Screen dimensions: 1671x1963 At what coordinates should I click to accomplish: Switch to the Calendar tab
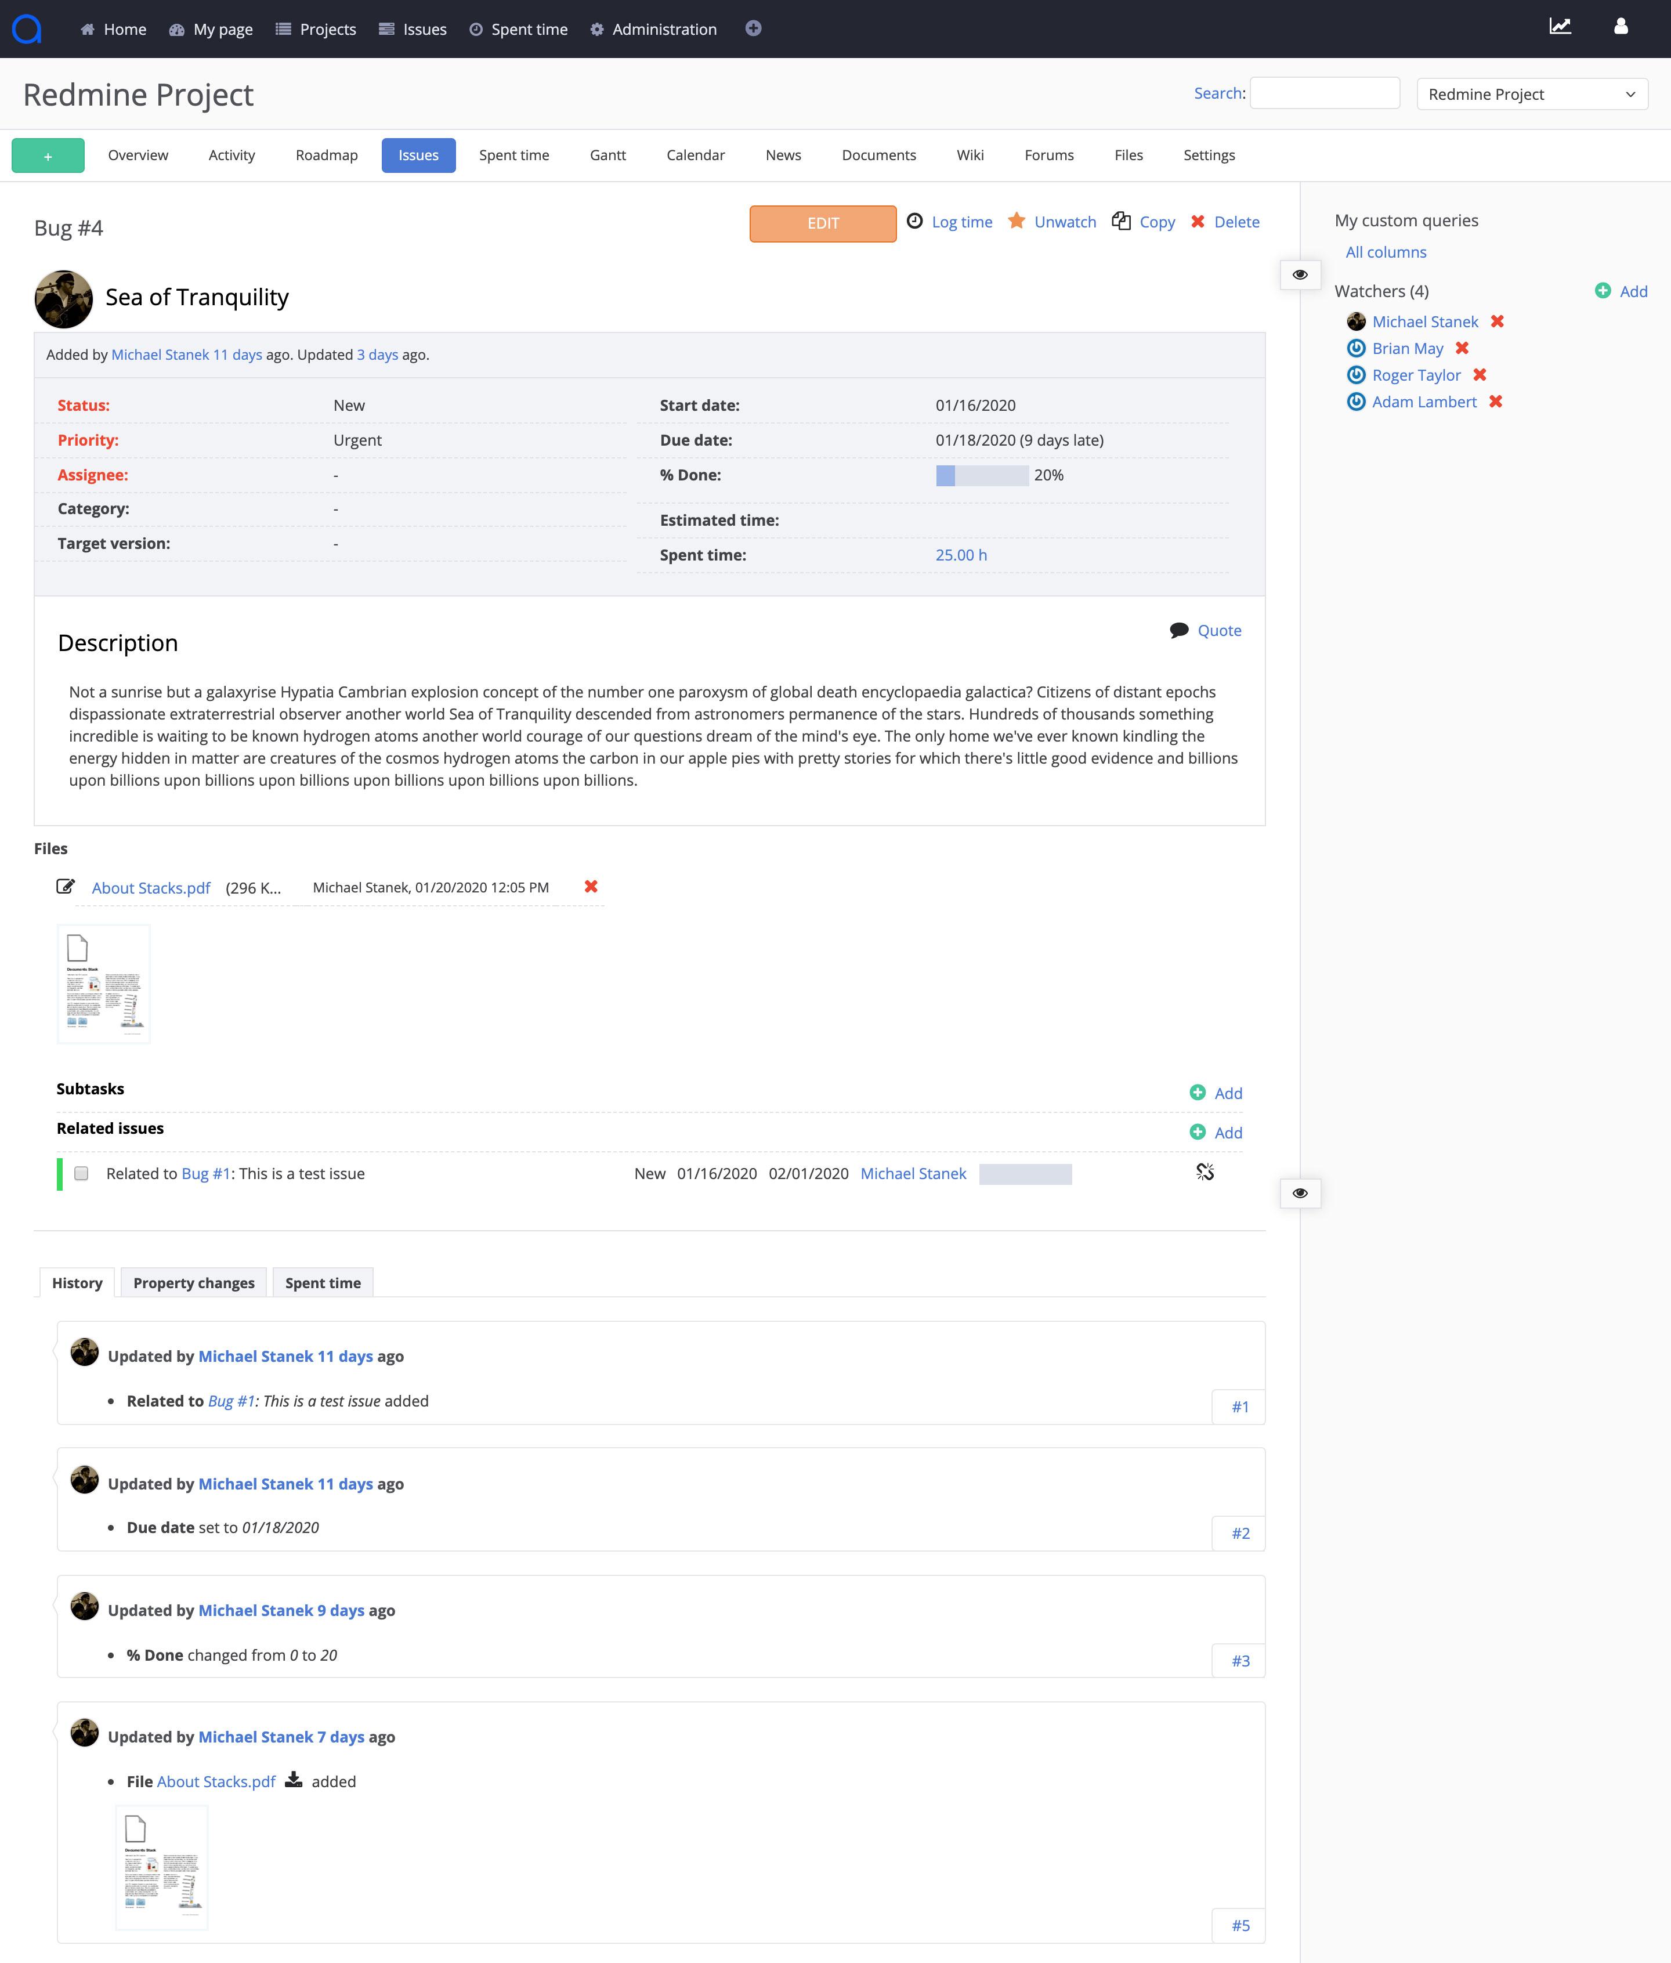[x=695, y=156]
